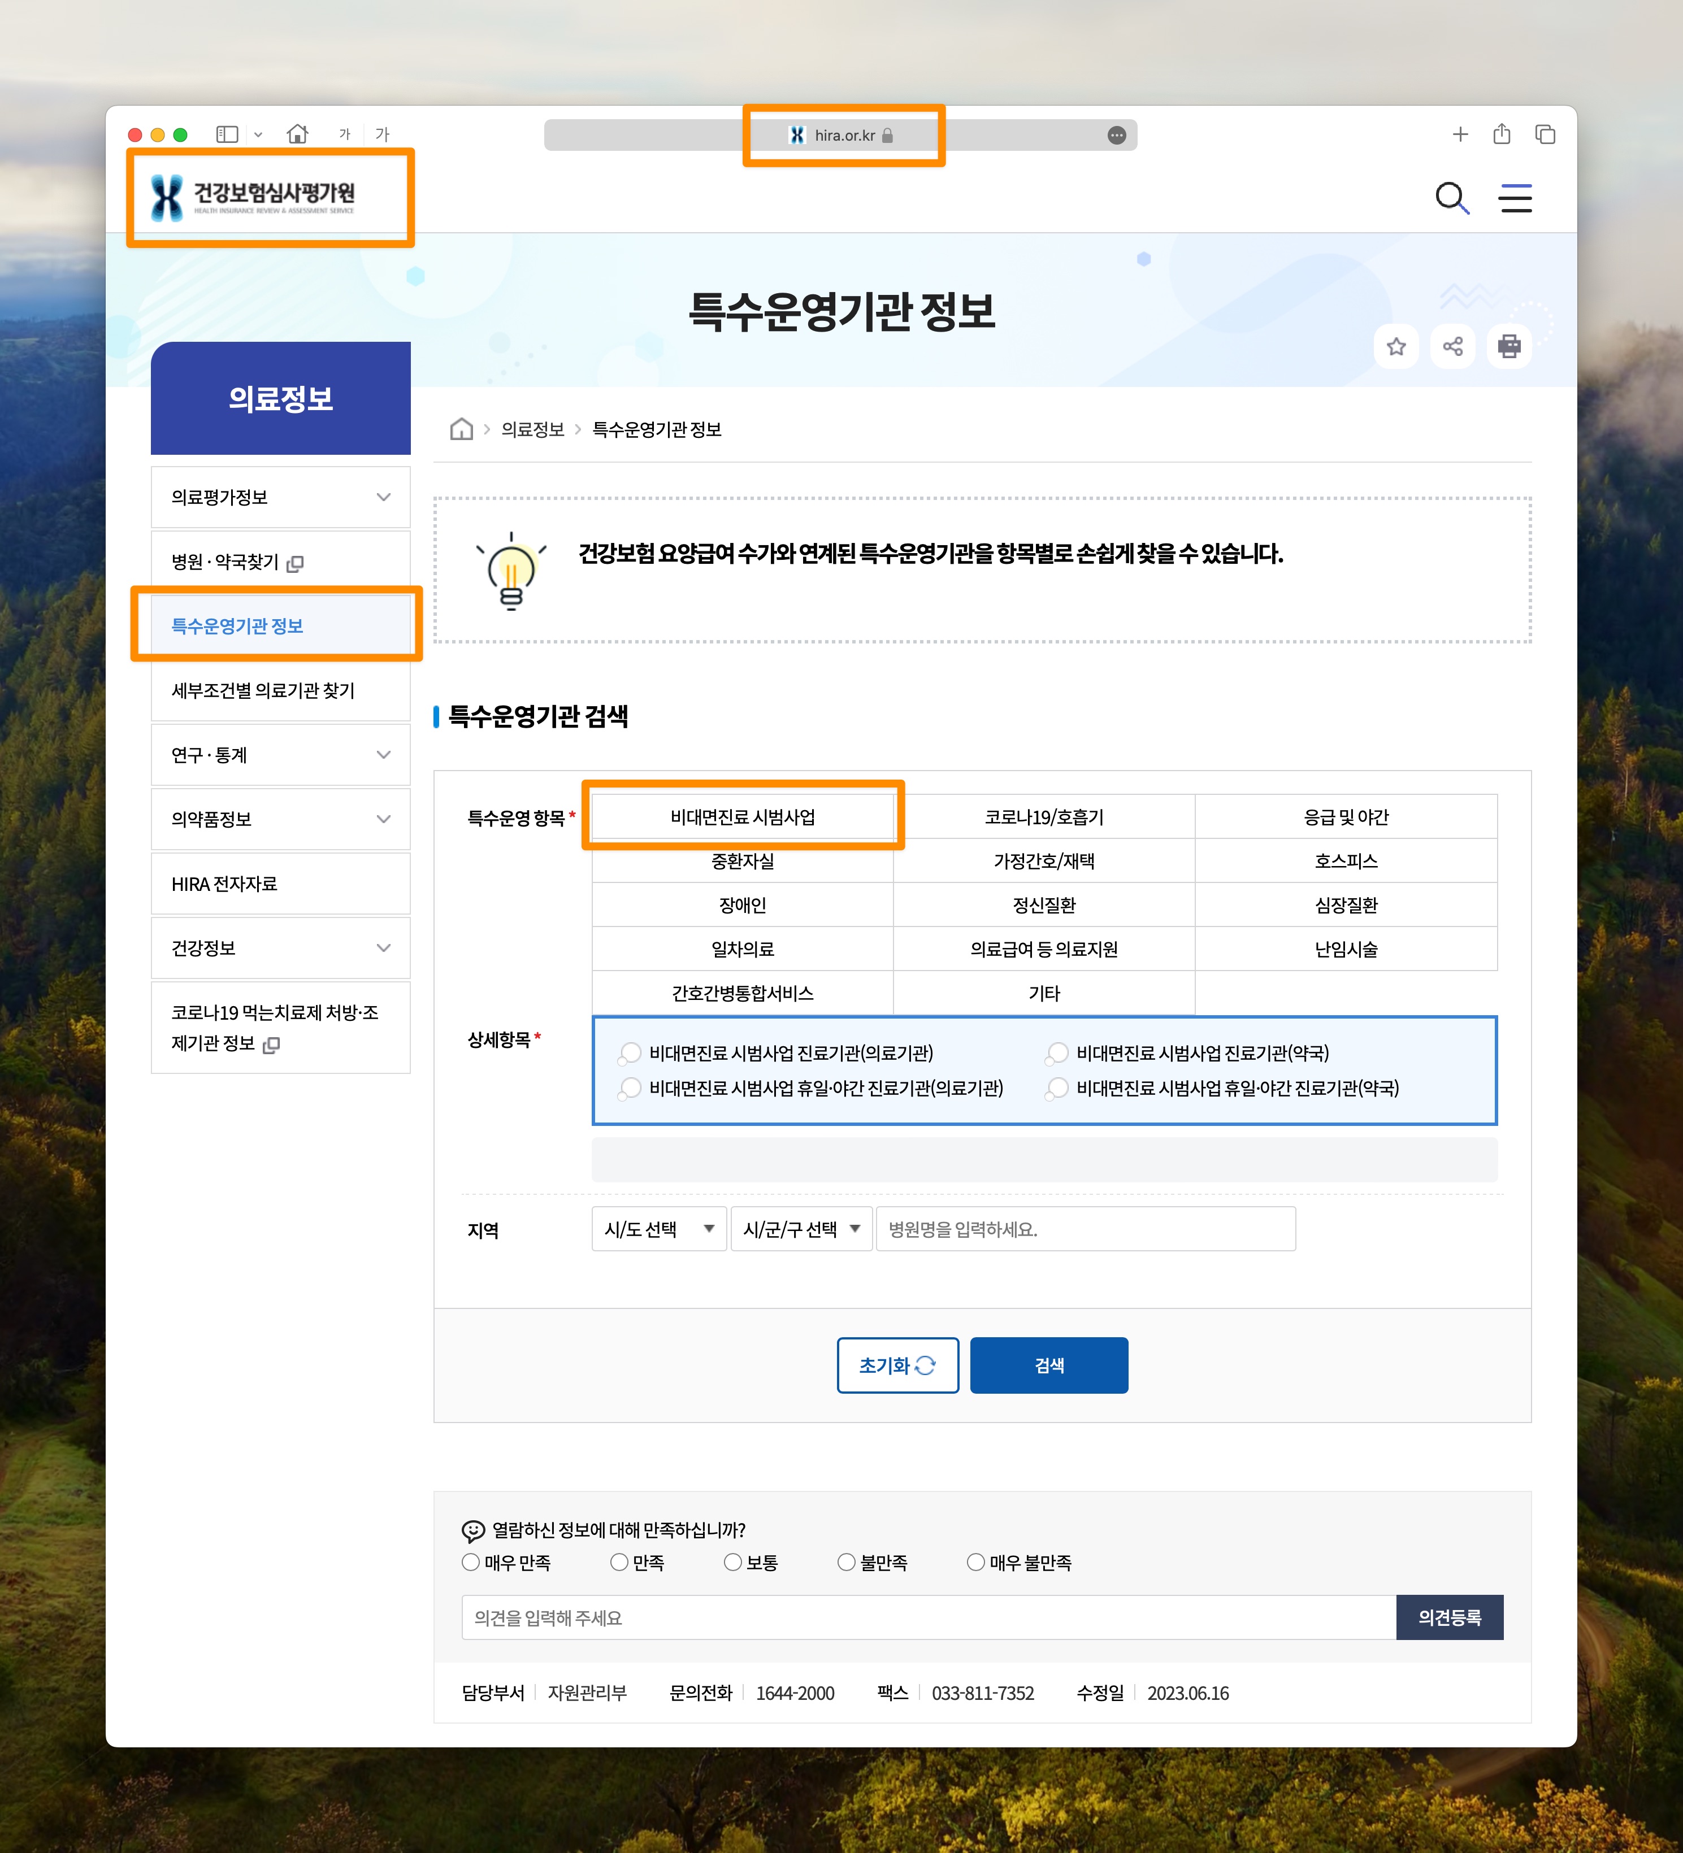Viewport: 1683px width, 1853px height.
Task: Expand 건강정보 sidebar menu
Action: (280, 947)
